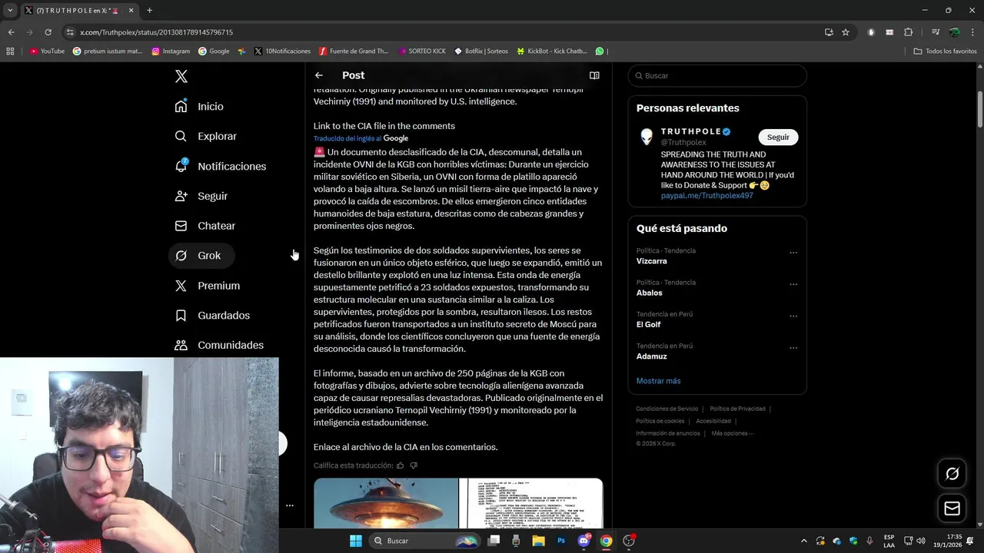Follow TRUTHPOLE with Seguir button
The width and height of the screenshot is (984, 553).
click(778, 137)
